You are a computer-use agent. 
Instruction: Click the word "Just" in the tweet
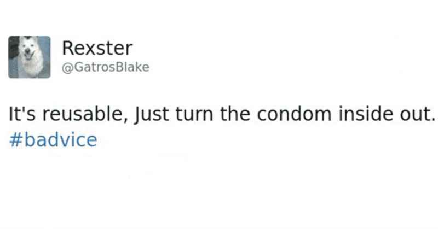coord(152,115)
